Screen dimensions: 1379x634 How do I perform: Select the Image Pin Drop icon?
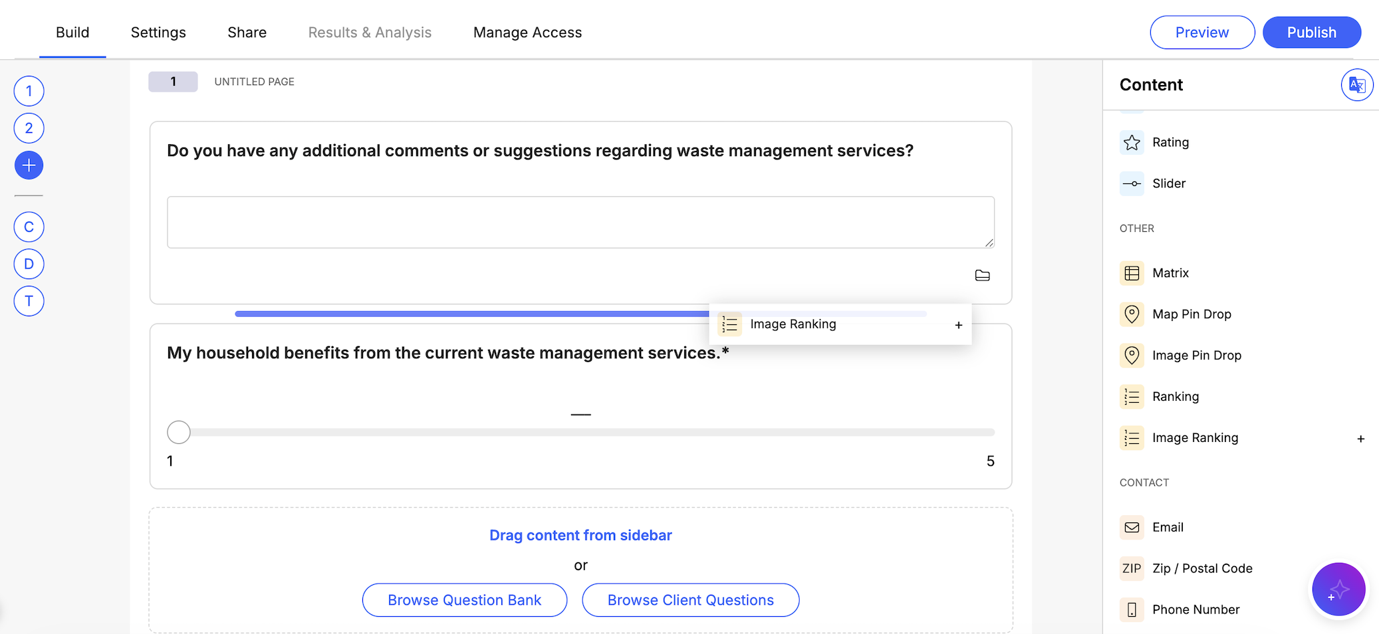click(x=1132, y=356)
